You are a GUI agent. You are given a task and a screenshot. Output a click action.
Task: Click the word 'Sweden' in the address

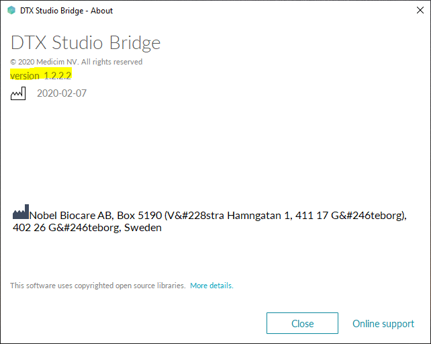pos(145,228)
